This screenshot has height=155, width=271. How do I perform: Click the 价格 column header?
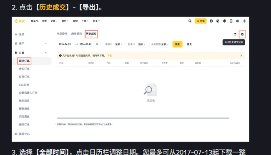[x=127, y=63]
